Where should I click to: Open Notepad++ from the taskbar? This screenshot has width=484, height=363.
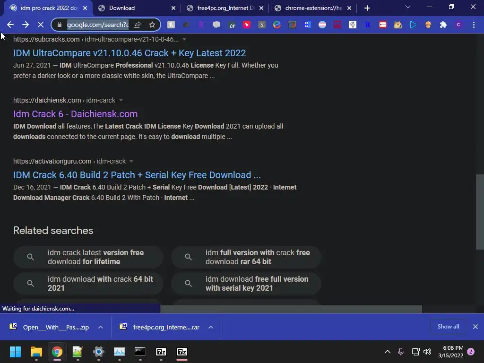[x=78, y=352]
